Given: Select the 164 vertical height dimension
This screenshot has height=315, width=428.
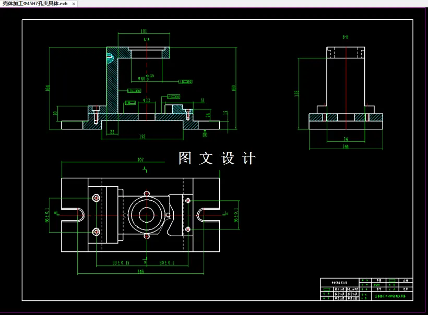Looking at the screenshot, I should click(47, 88).
